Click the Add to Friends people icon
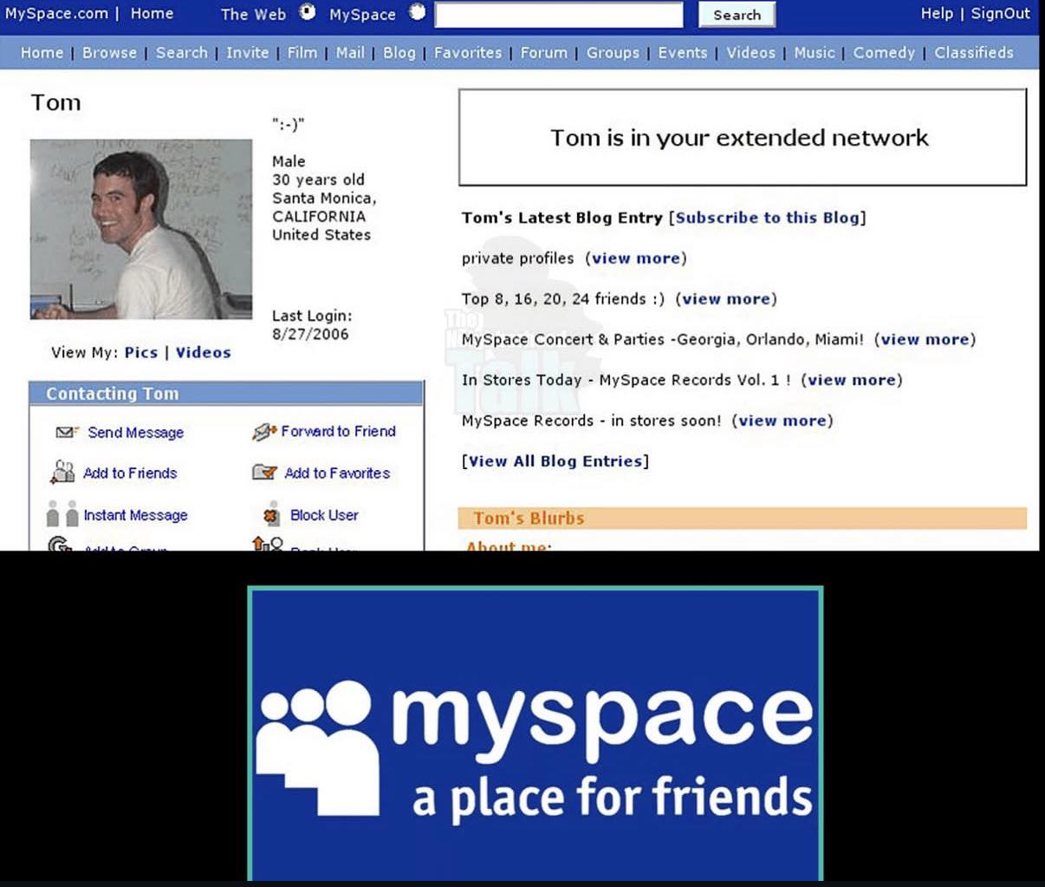 click(62, 472)
